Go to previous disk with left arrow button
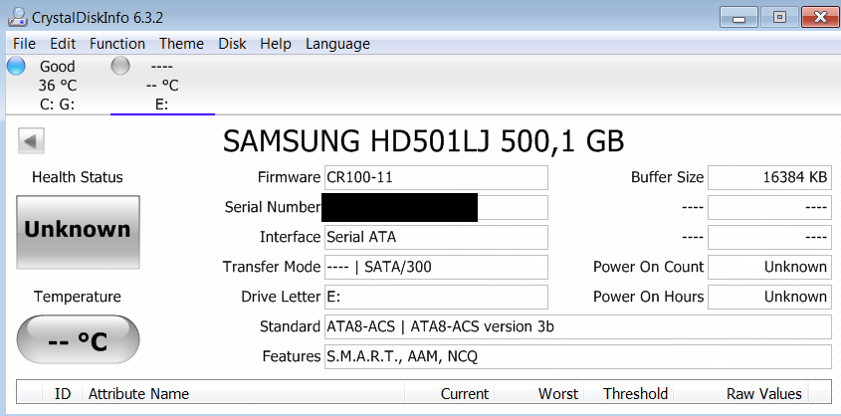 pos(31,141)
